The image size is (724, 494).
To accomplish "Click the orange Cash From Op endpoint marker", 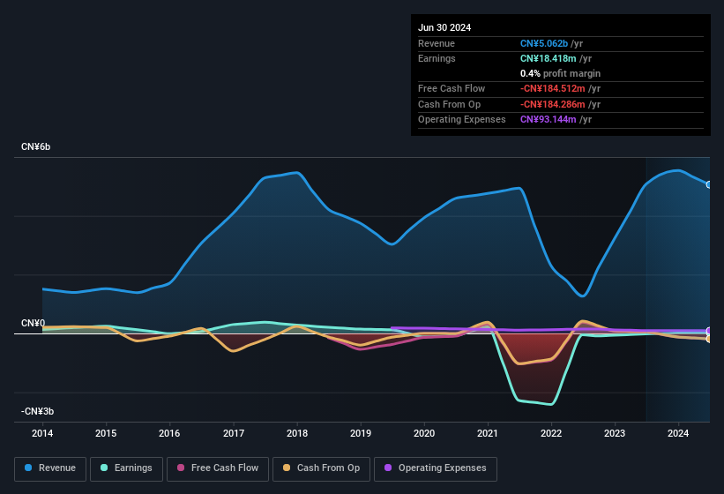I will [x=709, y=339].
